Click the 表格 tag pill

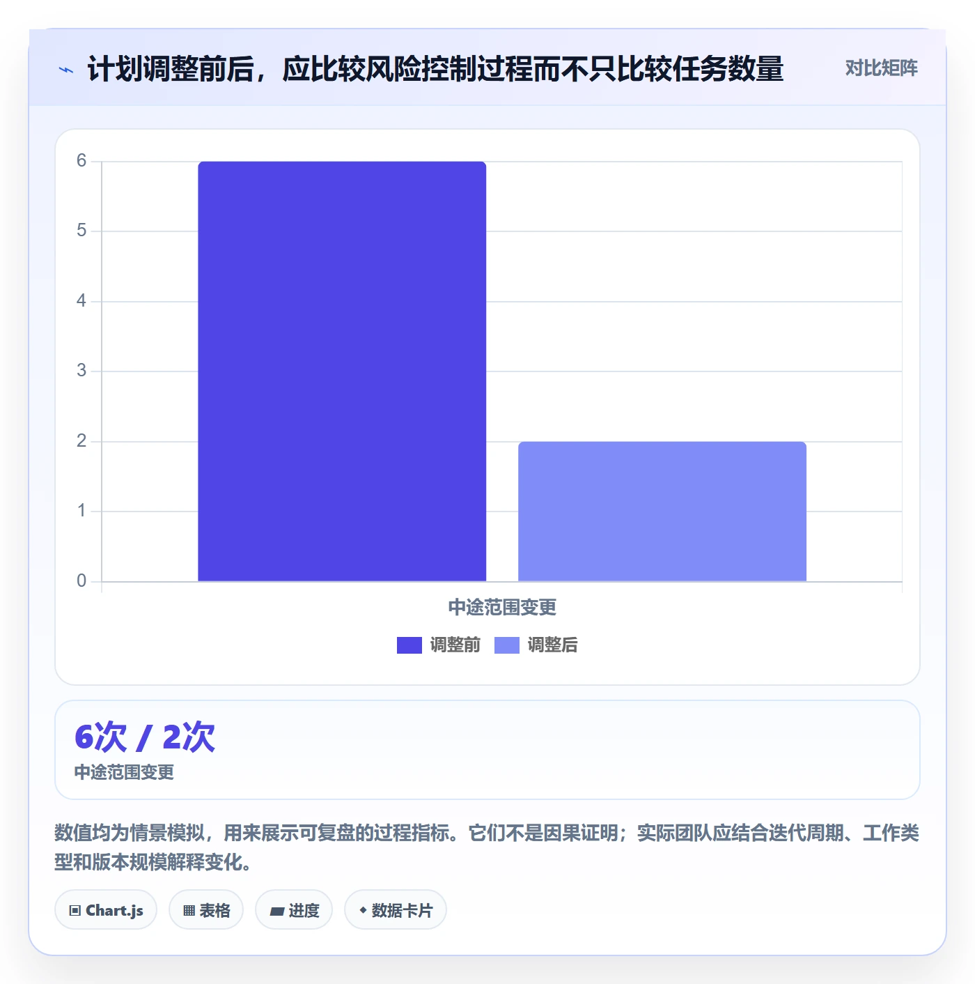pos(206,909)
